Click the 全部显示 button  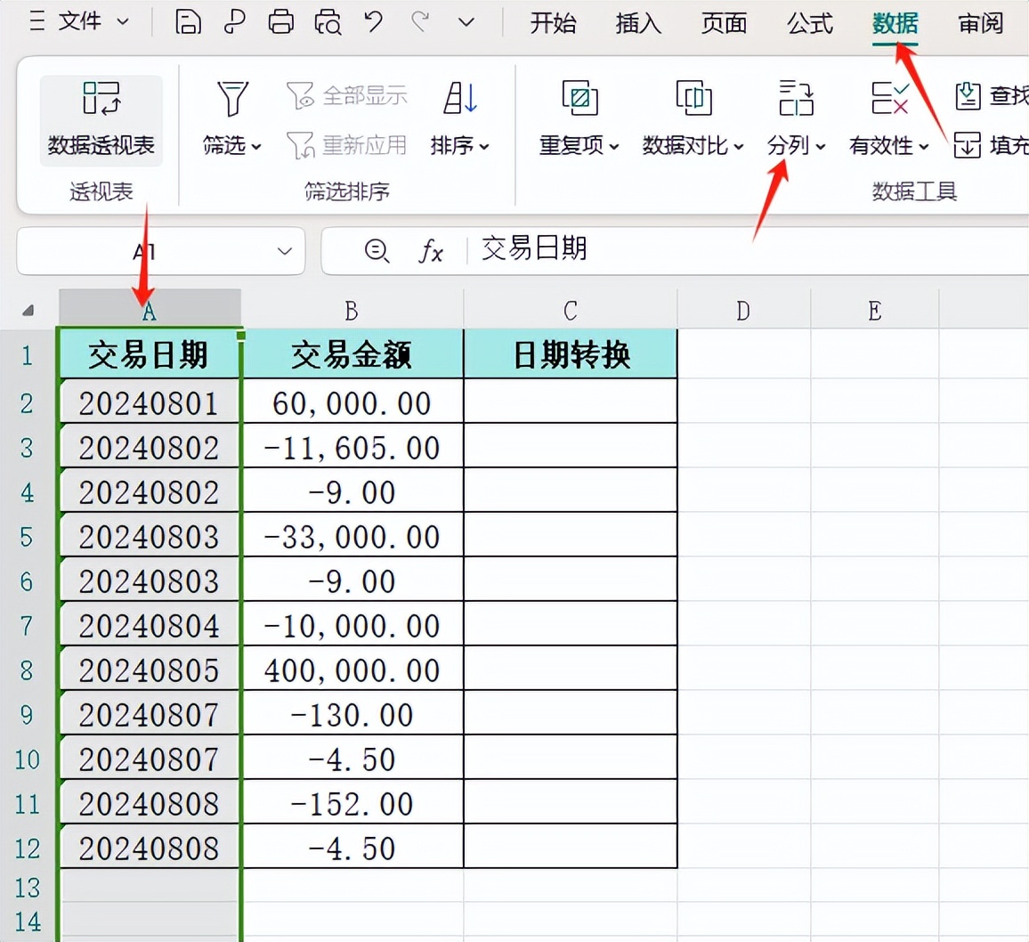click(346, 96)
